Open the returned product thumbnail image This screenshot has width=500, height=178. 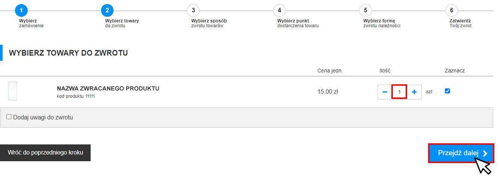[x=13, y=91]
